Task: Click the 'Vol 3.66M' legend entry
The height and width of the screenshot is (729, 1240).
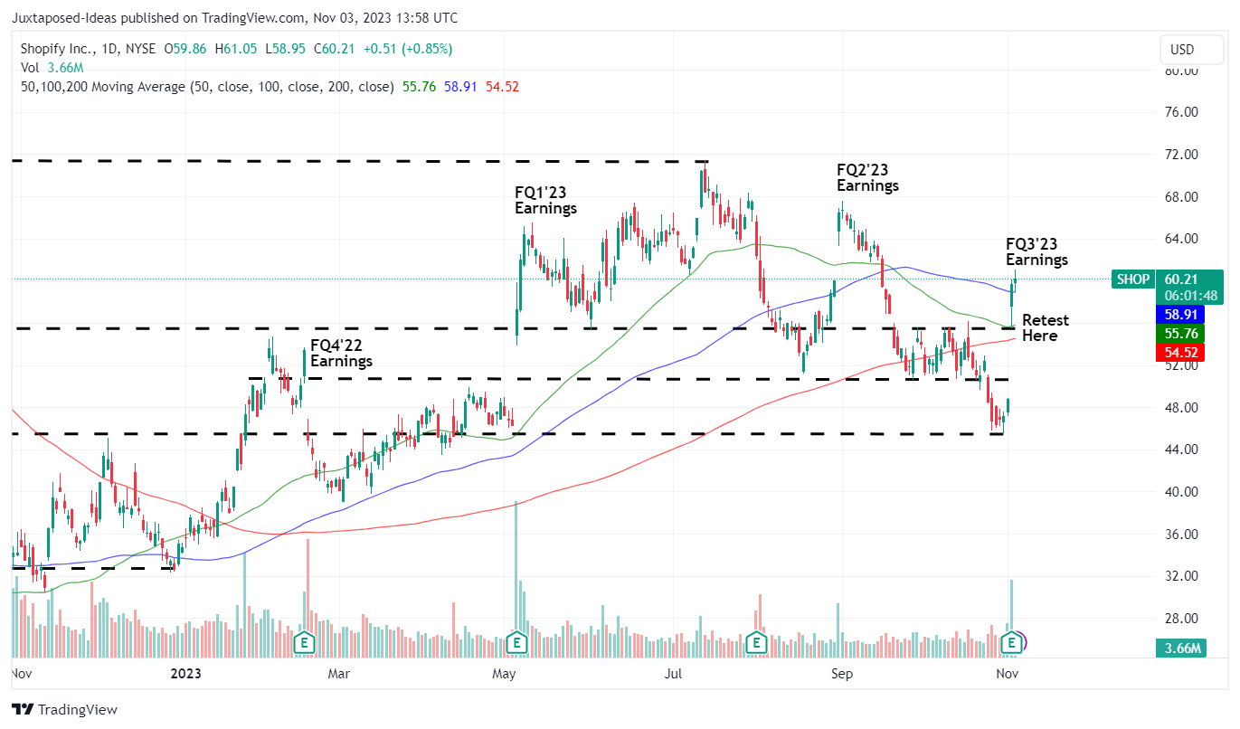Action: click(52, 68)
